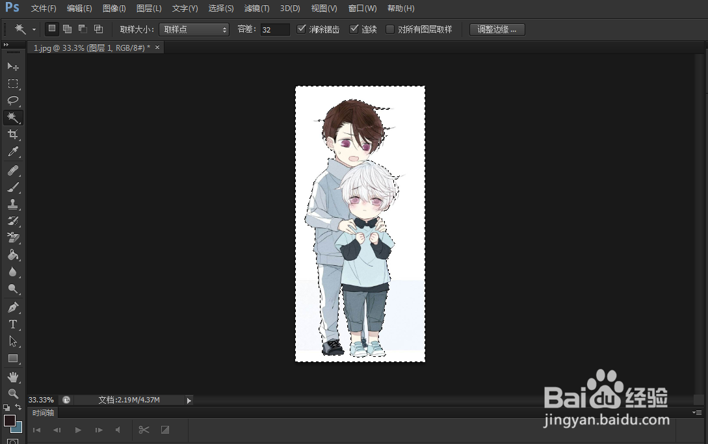Open the 文件(F) menu
The width and height of the screenshot is (708, 444).
44,8
